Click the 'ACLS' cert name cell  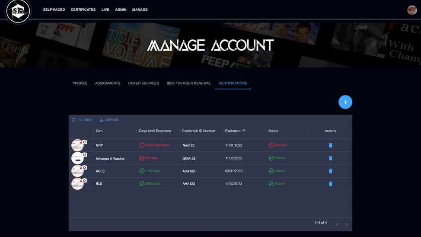pos(100,171)
